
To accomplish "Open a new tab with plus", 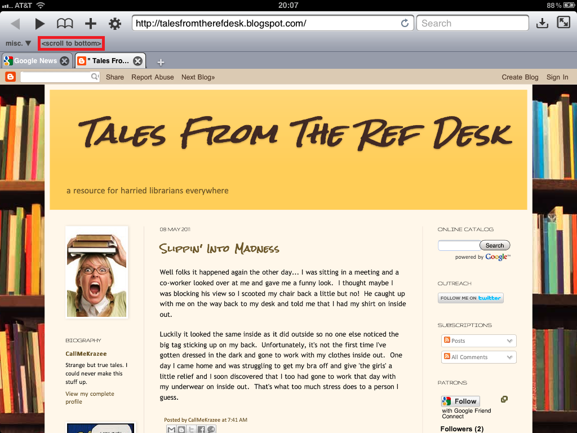I will [x=161, y=62].
